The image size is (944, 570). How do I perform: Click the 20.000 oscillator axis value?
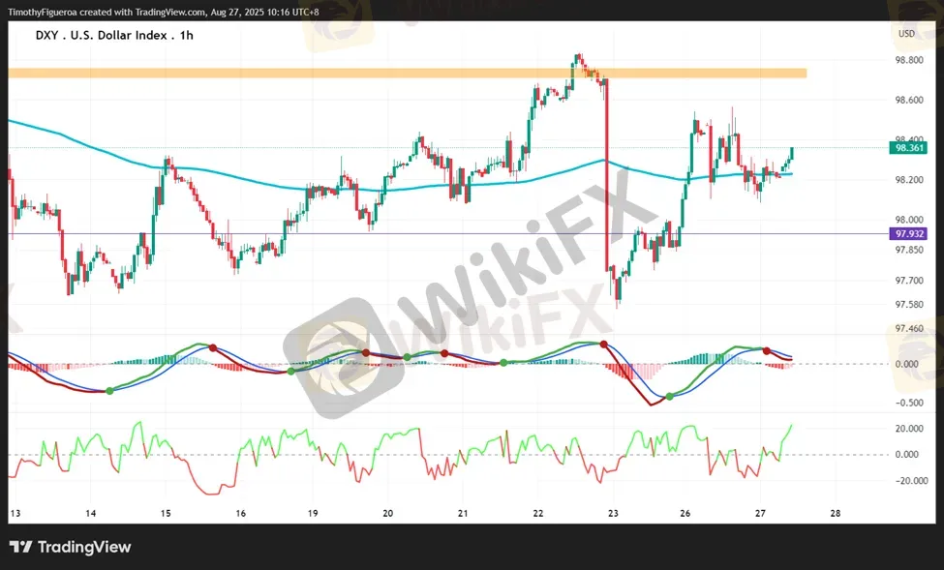[909, 429]
